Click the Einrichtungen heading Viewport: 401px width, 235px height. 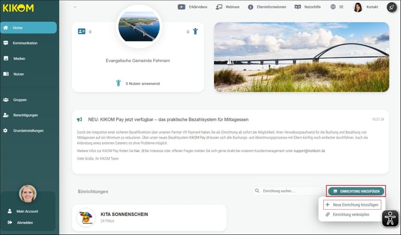click(93, 191)
